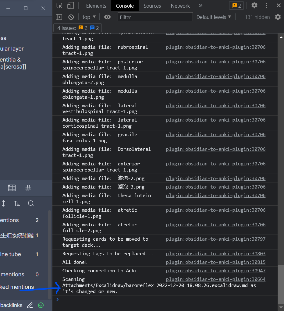
Task: Toggle the green checkmark in backlinks bar
Action: (x=41, y=305)
